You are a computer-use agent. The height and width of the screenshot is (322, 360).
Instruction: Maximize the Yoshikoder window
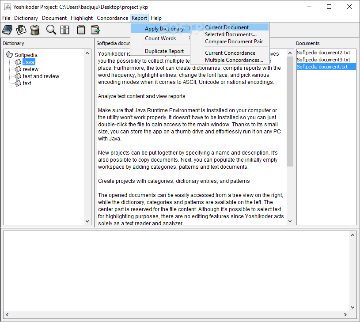[329, 7]
